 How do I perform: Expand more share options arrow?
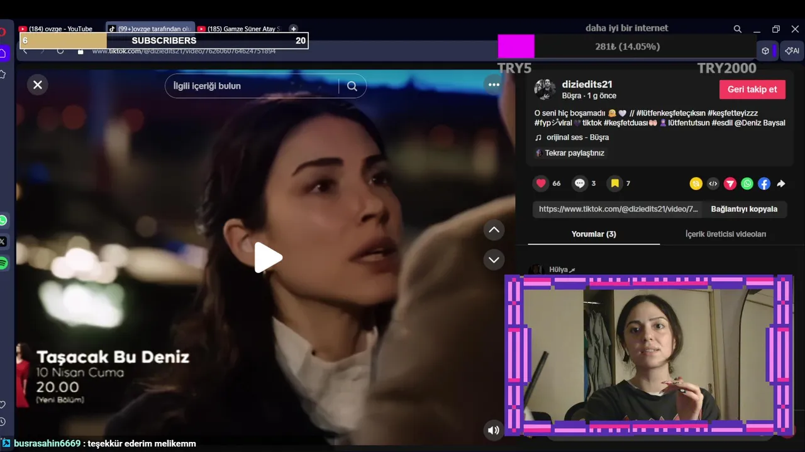[781, 184]
